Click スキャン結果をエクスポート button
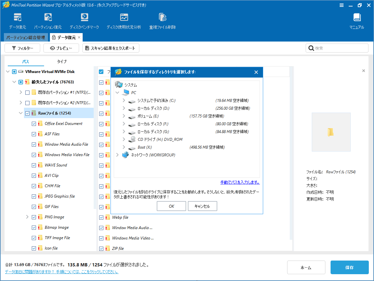This screenshot has height=281, width=374. [111, 48]
